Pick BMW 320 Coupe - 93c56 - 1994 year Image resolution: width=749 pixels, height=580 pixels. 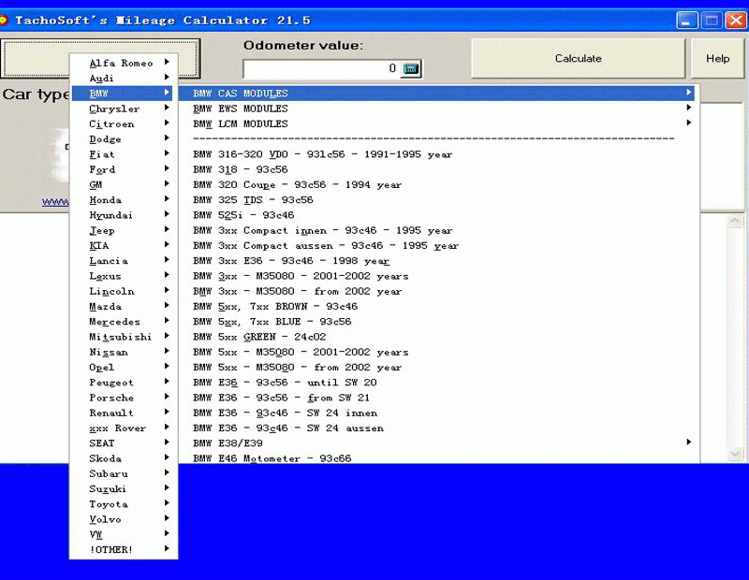point(297,185)
